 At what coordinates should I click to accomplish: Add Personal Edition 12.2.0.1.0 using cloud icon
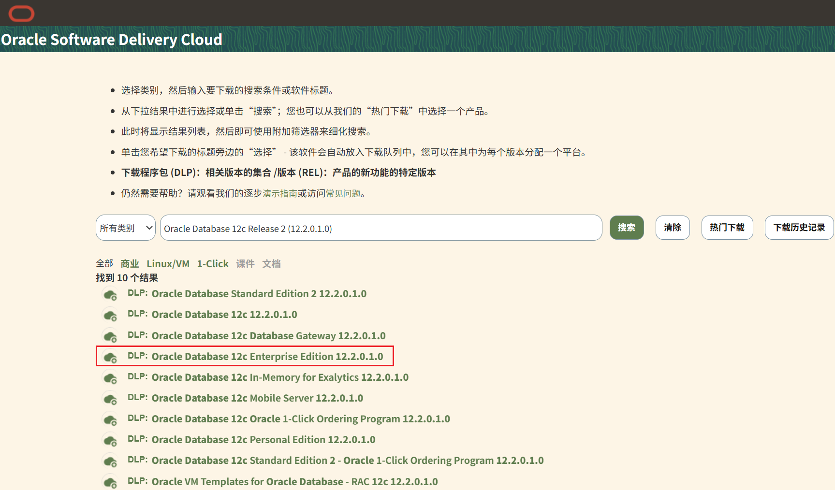pos(110,440)
